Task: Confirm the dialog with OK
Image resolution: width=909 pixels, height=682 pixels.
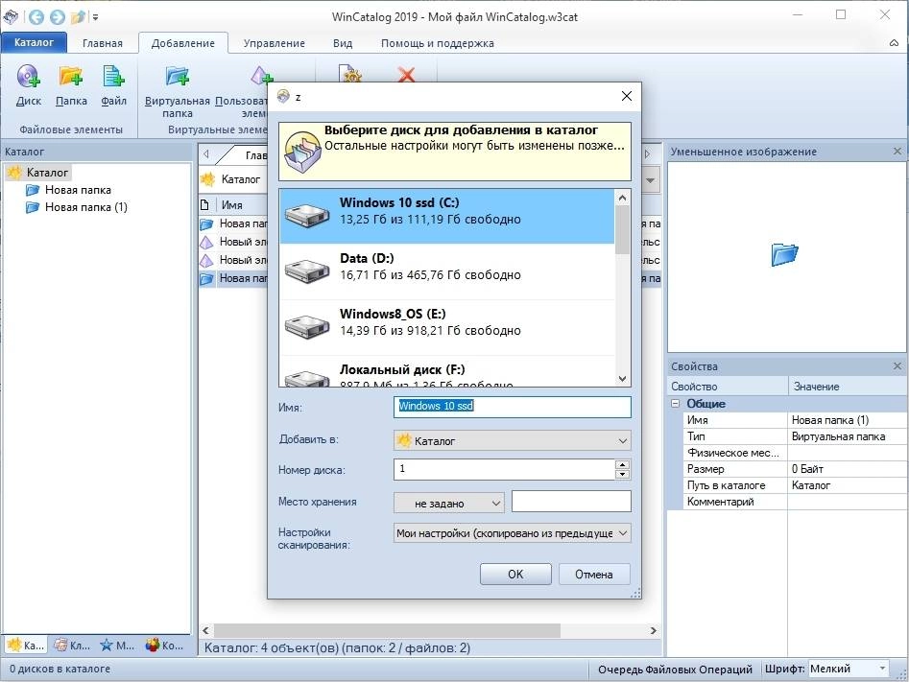Action: coord(515,575)
